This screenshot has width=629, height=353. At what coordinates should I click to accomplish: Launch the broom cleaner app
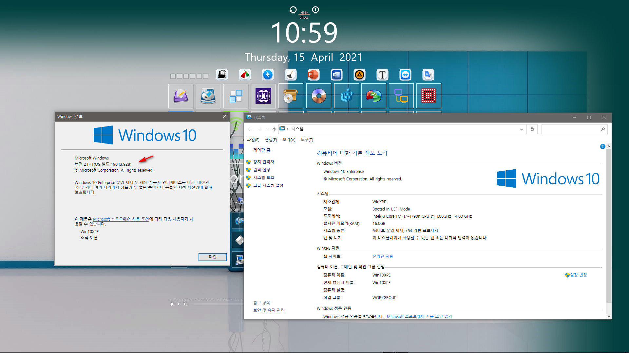click(x=291, y=75)
